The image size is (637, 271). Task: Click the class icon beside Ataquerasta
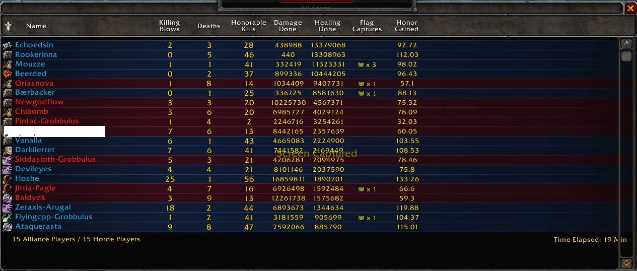point(7,227)
